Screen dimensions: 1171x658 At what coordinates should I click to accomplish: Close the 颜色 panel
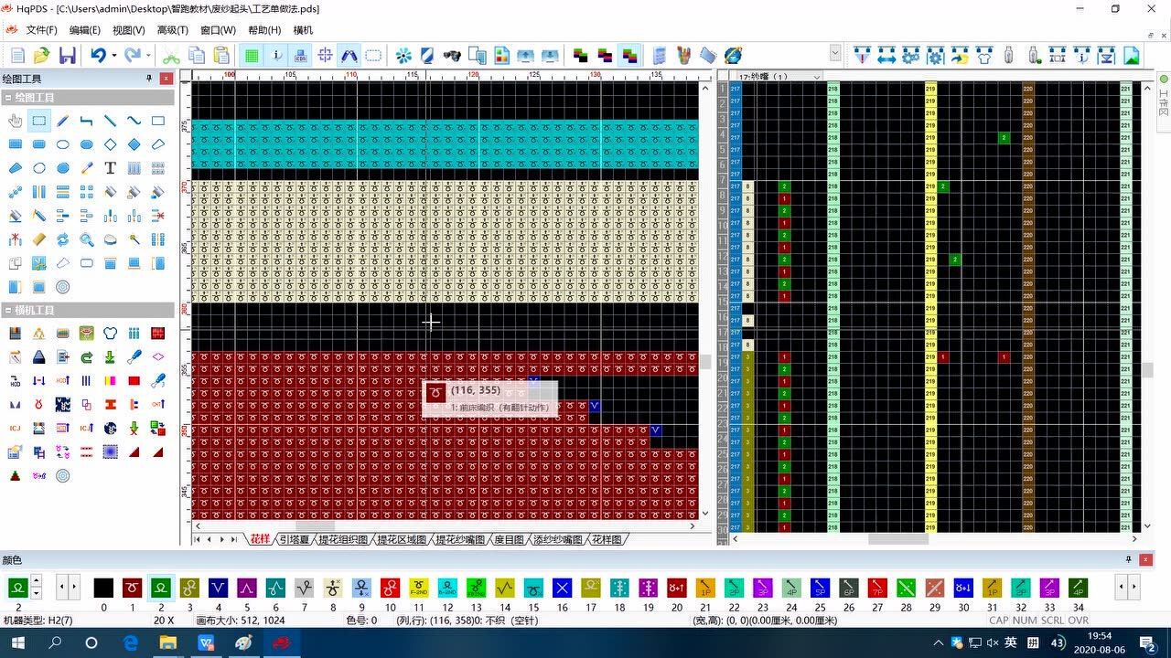(1145, 559)
